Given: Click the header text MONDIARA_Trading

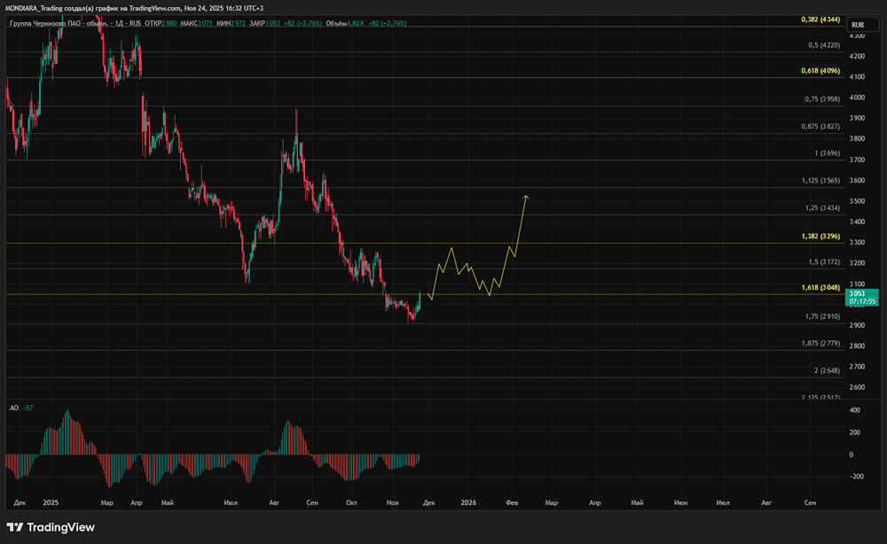Looking at the screenshot, I should (34, 8).
